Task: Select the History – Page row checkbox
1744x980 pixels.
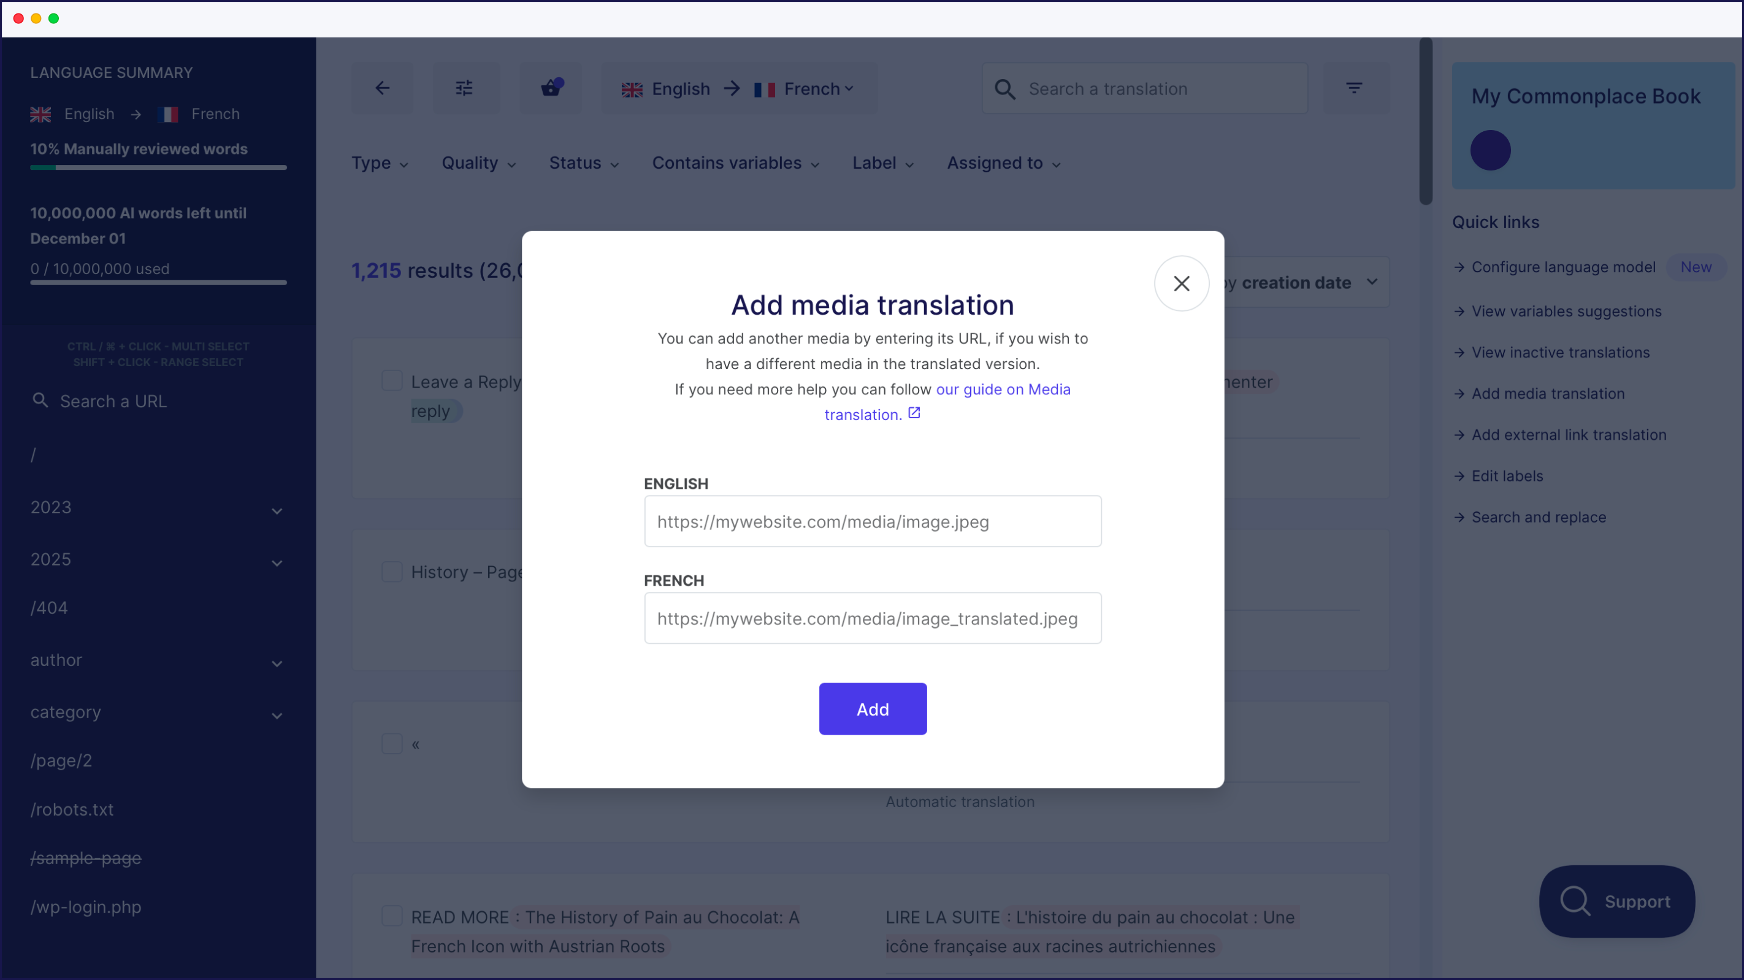Action: 392,571
